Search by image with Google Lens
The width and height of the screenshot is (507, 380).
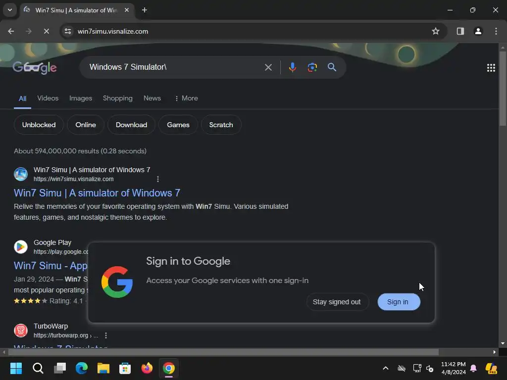click(312, 67)
